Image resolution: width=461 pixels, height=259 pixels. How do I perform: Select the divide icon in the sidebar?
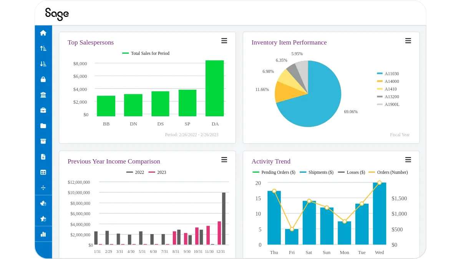tap(43, 188)
